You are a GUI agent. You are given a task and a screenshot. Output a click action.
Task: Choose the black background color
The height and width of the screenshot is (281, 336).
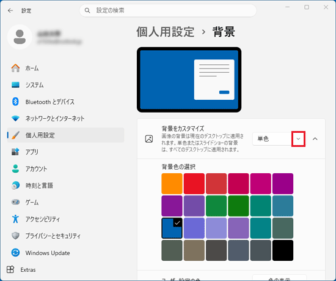click(x=283, y=250)
